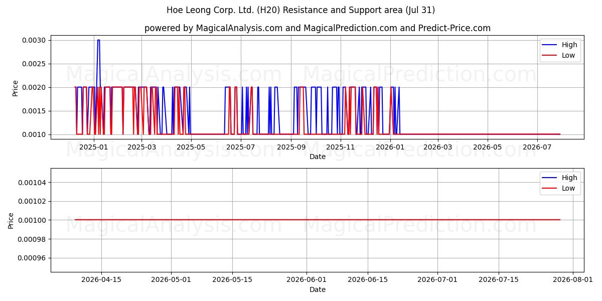Viewport: 602px width, 301px height.
Task: Click the blue 0.0030 price spike in the top chart
Action: tap(98, 40)
